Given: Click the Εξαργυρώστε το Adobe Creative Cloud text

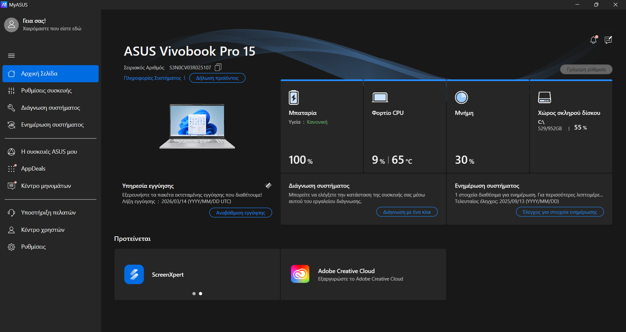Looking at the screenshot, I should (x=360, y=279).
